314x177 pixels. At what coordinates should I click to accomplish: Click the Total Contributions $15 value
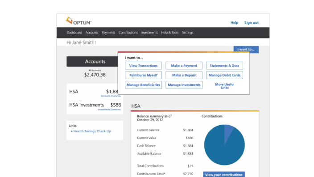point(190,166)
